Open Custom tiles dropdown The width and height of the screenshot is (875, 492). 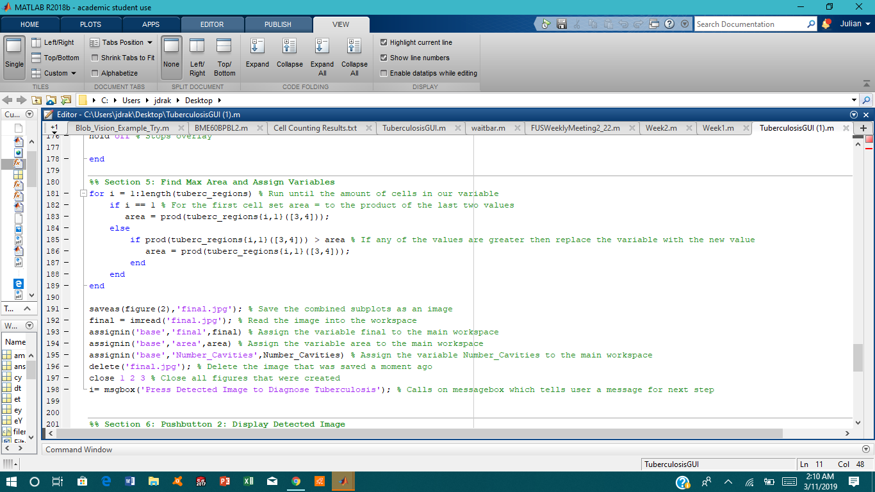[x=54, y=73]
